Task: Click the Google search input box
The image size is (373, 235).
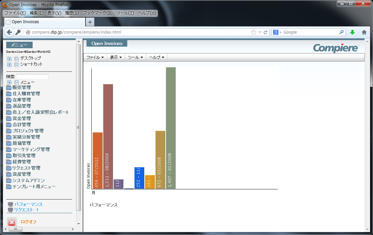Action: [x=310, y=32]
